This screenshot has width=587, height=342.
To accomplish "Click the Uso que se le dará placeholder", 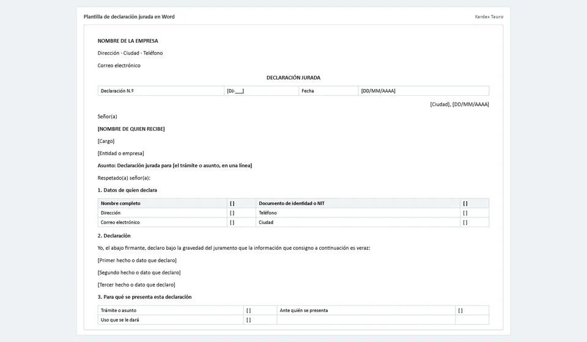I will [x=249, y=320].
